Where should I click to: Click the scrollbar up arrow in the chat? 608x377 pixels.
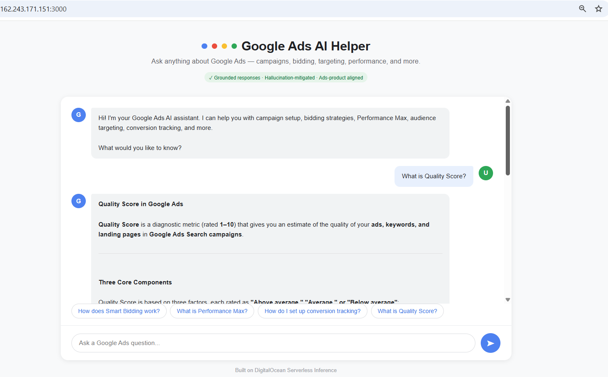pyautogui.click(x=508, y=101)
